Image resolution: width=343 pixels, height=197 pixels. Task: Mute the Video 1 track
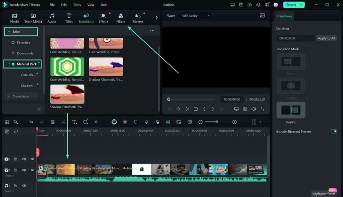(24, 170)
